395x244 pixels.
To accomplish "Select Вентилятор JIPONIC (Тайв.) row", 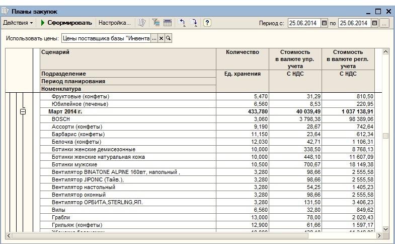I will coord(207,179).
